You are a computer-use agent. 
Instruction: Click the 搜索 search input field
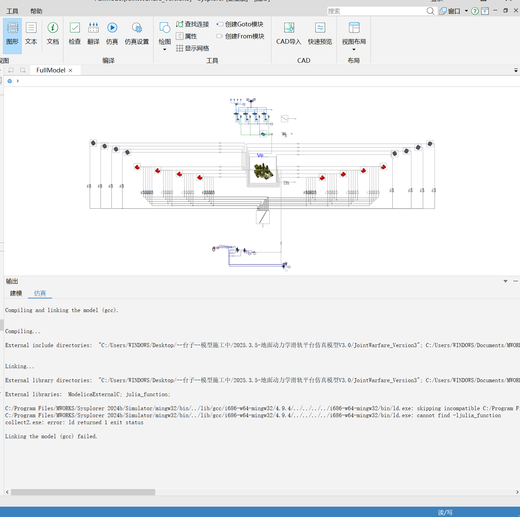[x=376, y=11]
